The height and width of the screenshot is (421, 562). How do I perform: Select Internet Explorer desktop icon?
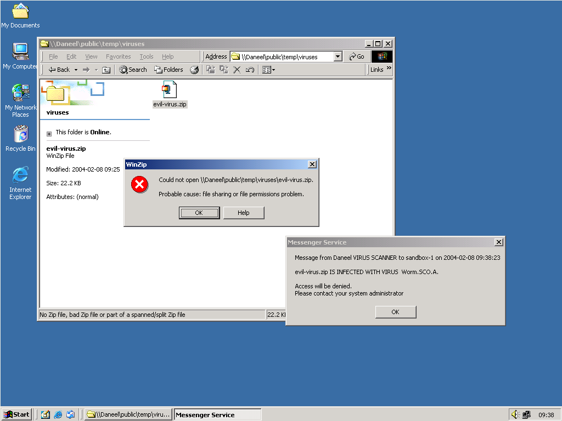(x=20, y=183)
